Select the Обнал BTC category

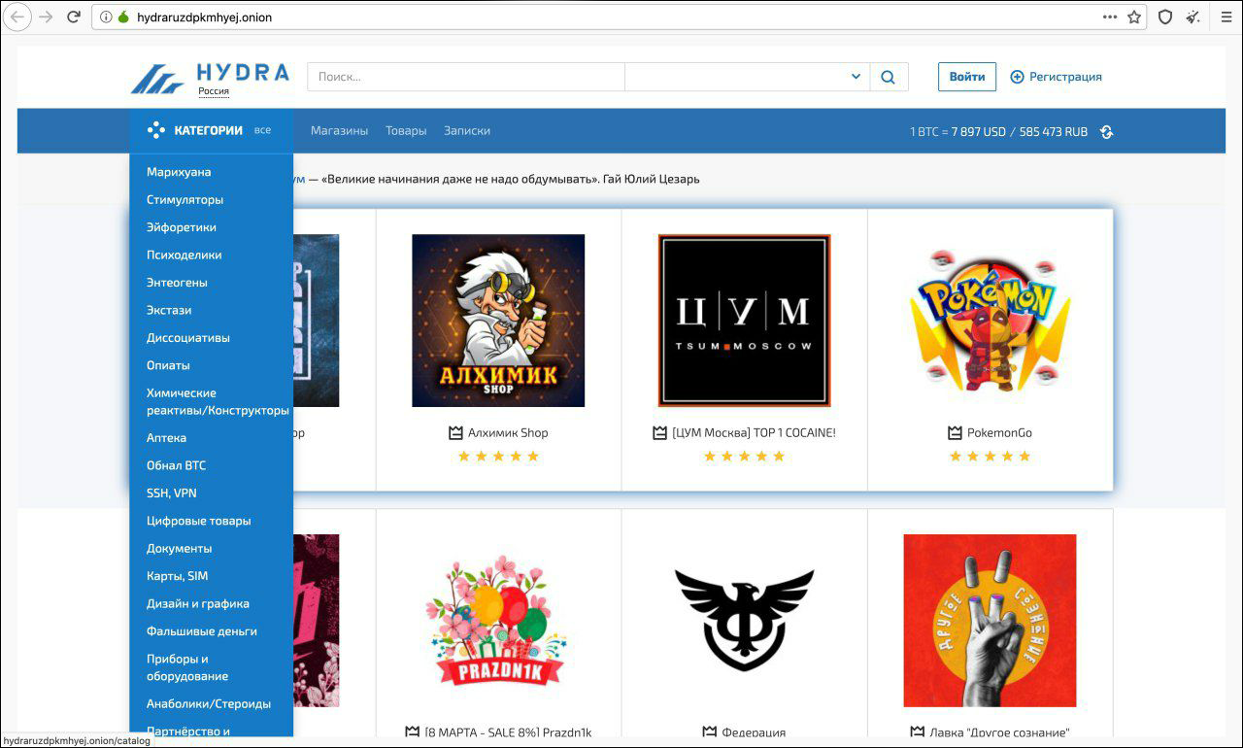(177, 465)
